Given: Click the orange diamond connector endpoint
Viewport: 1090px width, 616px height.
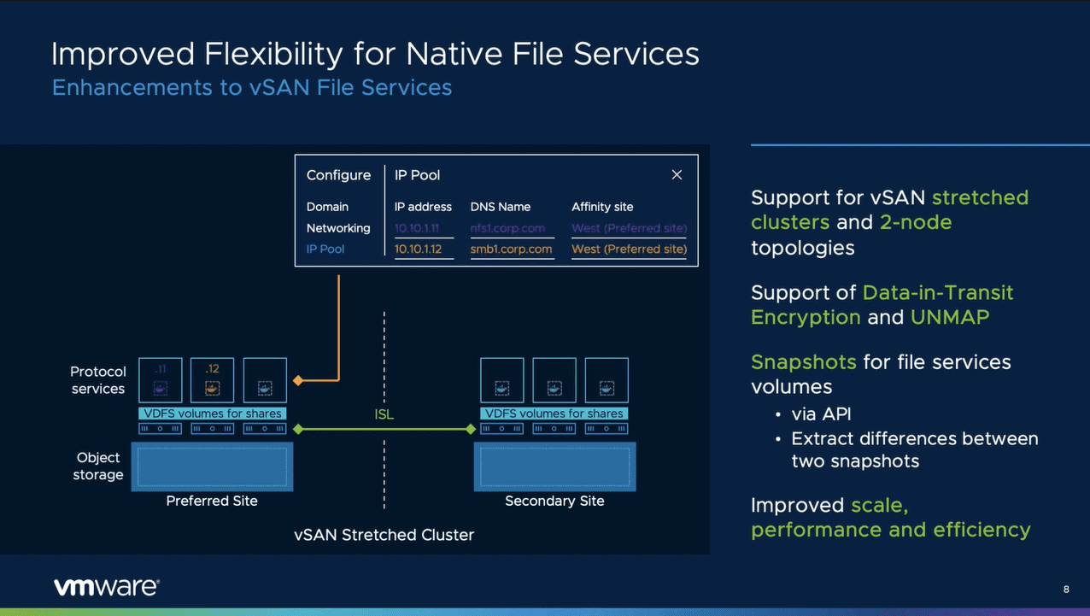Looking at the screenshot, I should (298, 380).
